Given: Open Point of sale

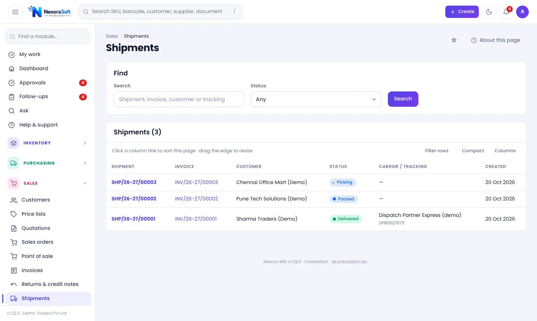Looking at the screenshot, I should tap(48, 256).
